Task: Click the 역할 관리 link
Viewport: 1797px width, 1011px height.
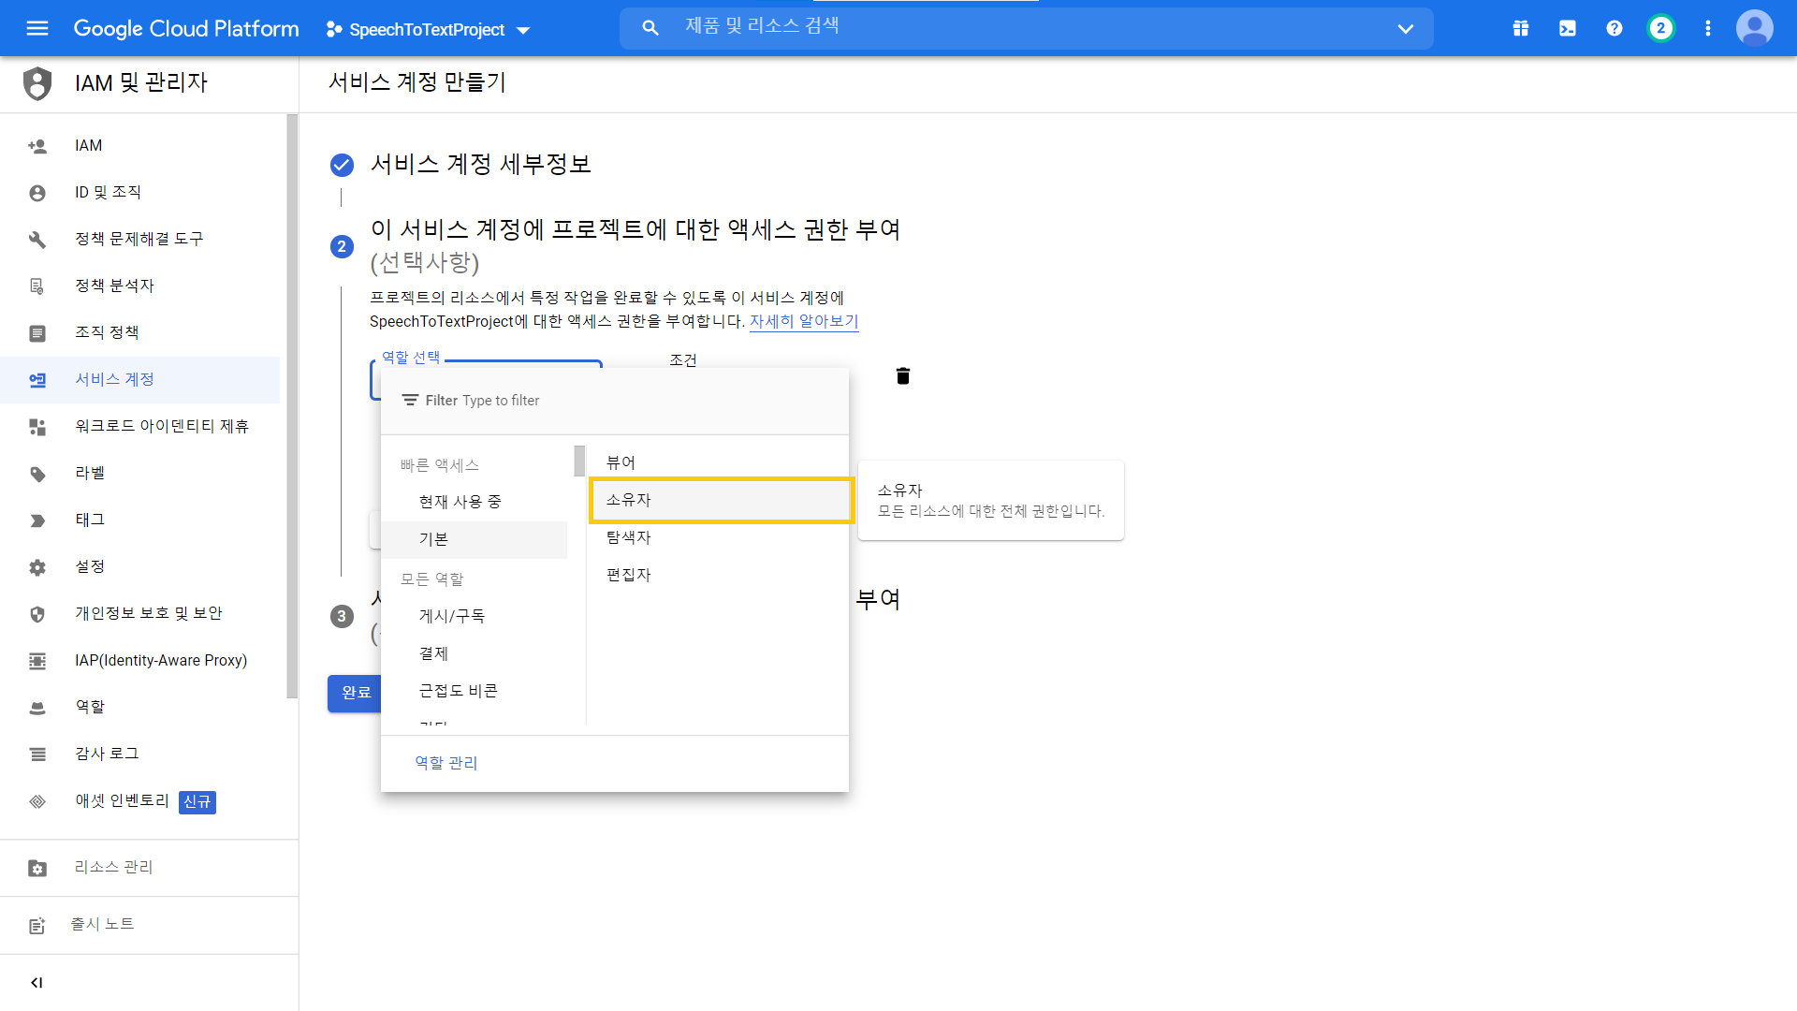Action: click(x=446, y=763)
